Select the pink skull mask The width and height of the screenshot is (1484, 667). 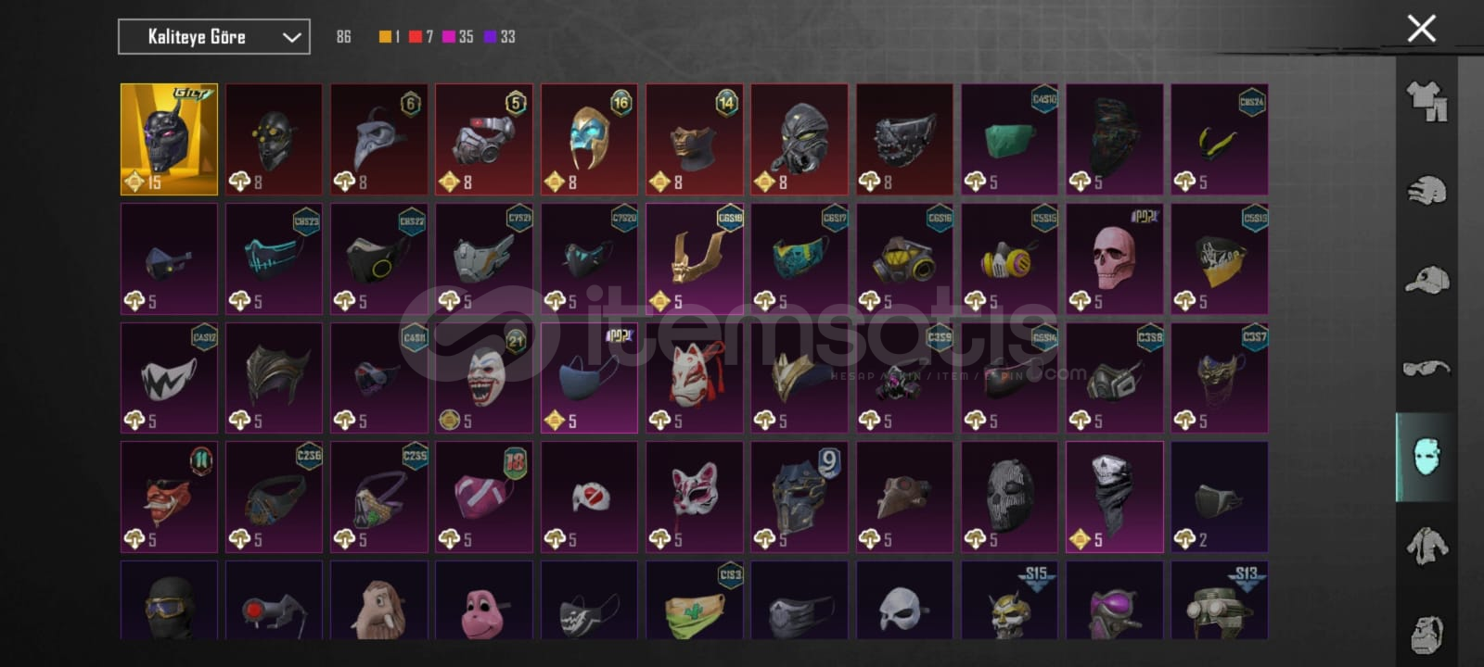pyautogui.click(x=1114, y=258)
